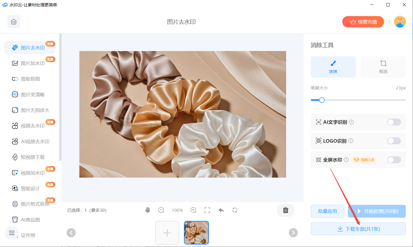Go to previous thumbnail with left arrow
This screenshot has width=413, height=247.
click(71, 233)
